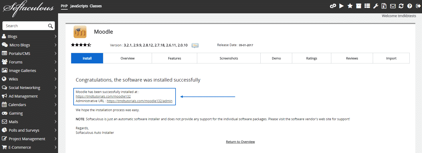Click the Gaming controller icon
The image size is (422, 153).
5,113
